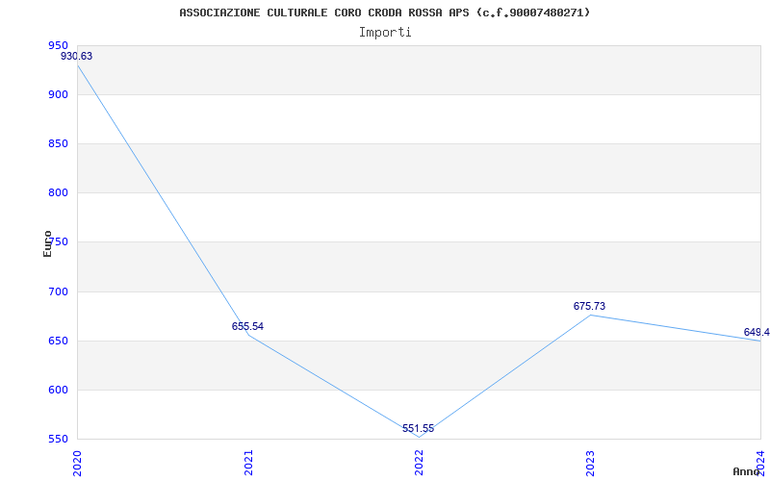Click the Euro y-axis title
770x481 pixels.
point(47,244)
